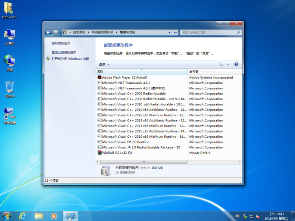Expand the address bar history dropdown
Image resolution: width=295 pixels, height=221 pixels.
point(169,32)
